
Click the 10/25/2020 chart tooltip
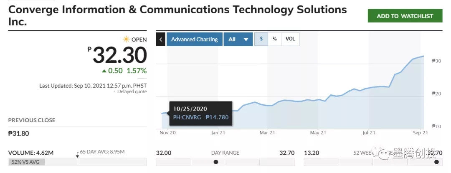coord(200,113)
